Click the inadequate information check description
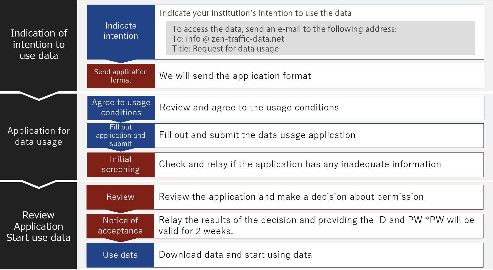The image size is (493, 270). click(x=300, y=164)
